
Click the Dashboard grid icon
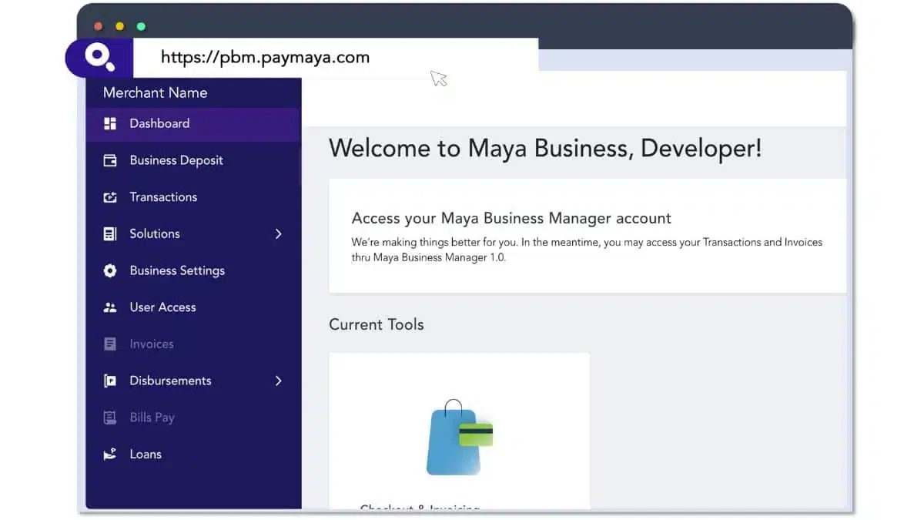110,123
